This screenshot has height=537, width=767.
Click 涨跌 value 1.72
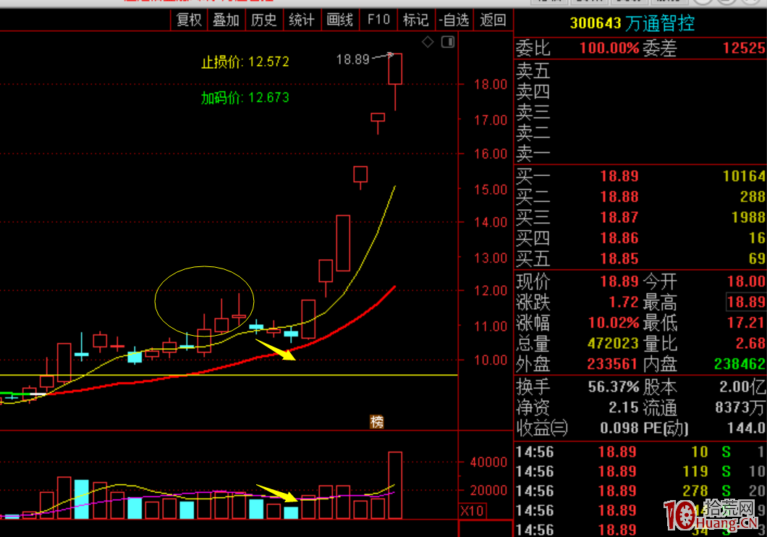(624, 302)
